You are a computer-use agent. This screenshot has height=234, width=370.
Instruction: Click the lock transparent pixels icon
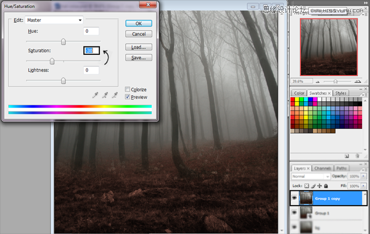[306, 186]
